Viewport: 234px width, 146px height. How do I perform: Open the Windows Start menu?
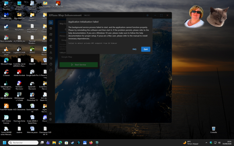tap(5, 143)
